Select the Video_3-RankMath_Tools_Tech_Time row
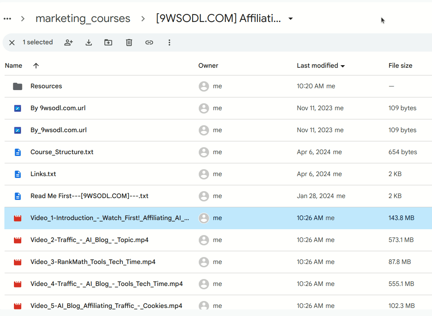The width and height of the screenshot is (432, 316). (x=93, y=262)
